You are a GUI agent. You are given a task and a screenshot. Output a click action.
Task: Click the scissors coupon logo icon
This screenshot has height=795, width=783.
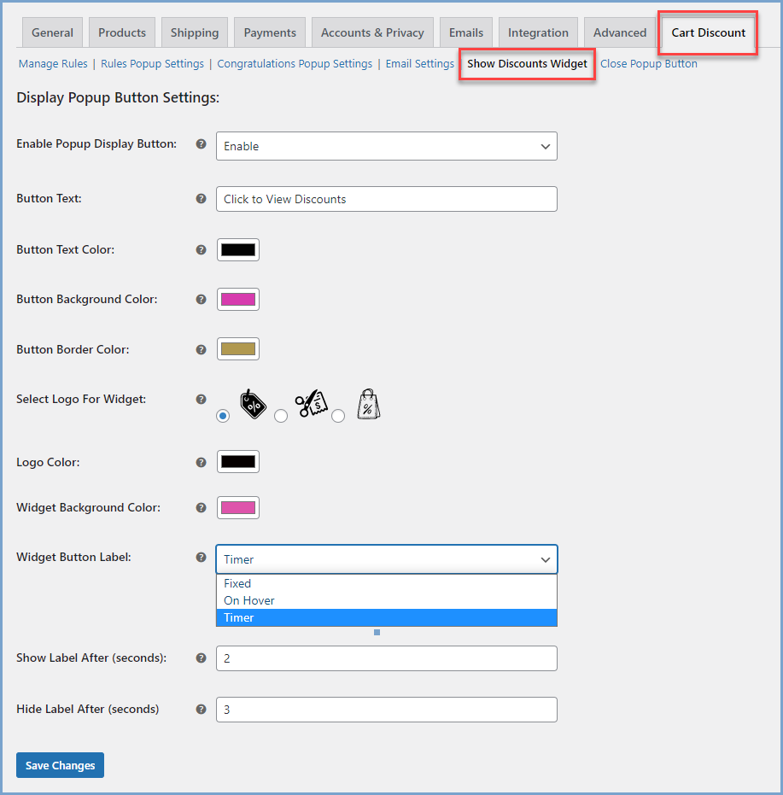[x=311, y=403]
